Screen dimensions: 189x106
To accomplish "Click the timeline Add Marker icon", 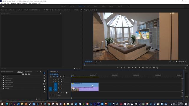I will pyautogui.click(x=61, y=77).
